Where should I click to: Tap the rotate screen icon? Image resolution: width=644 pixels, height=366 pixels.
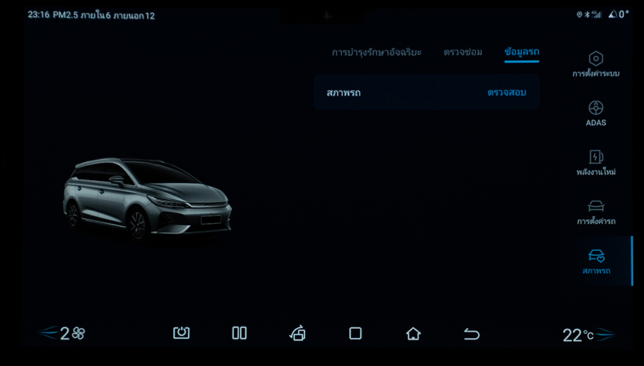coord(297,333)
